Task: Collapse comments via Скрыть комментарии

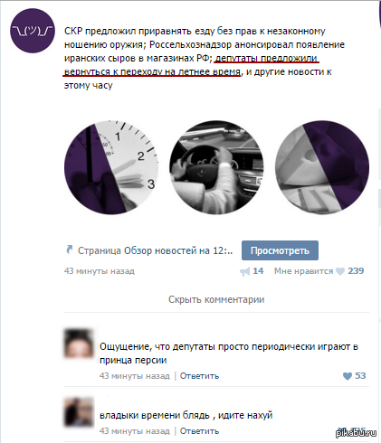Action: [x=216, y=299]
